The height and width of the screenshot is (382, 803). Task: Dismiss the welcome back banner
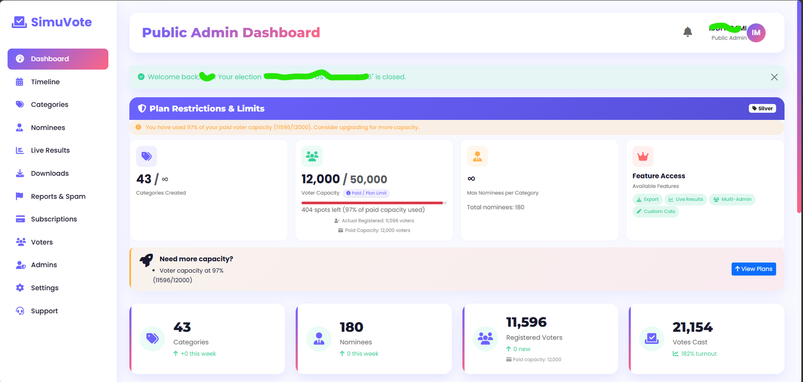click(x=774, y=77)
